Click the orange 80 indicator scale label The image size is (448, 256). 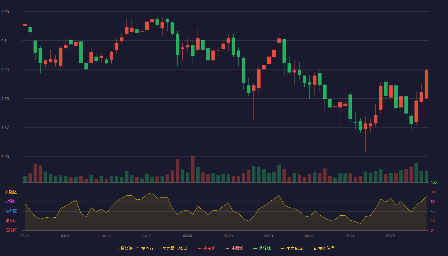click(x=433, y=192)
